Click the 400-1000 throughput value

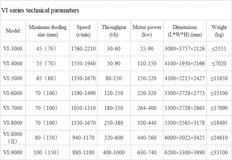pyautogui.click(x=114, y=153)
